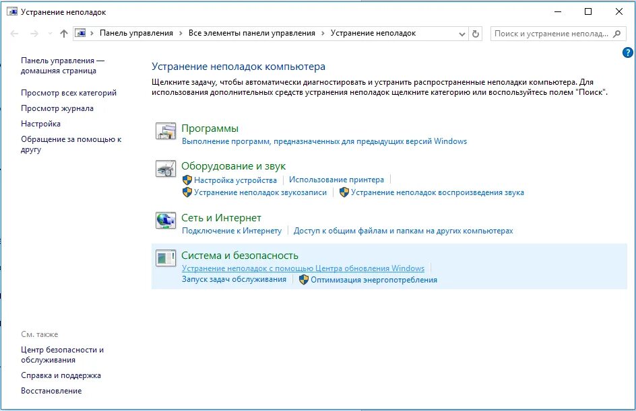The image size is (636, 411).
Task: Open recent locations dropdown arrow
Action: click(x=50, y=34)
